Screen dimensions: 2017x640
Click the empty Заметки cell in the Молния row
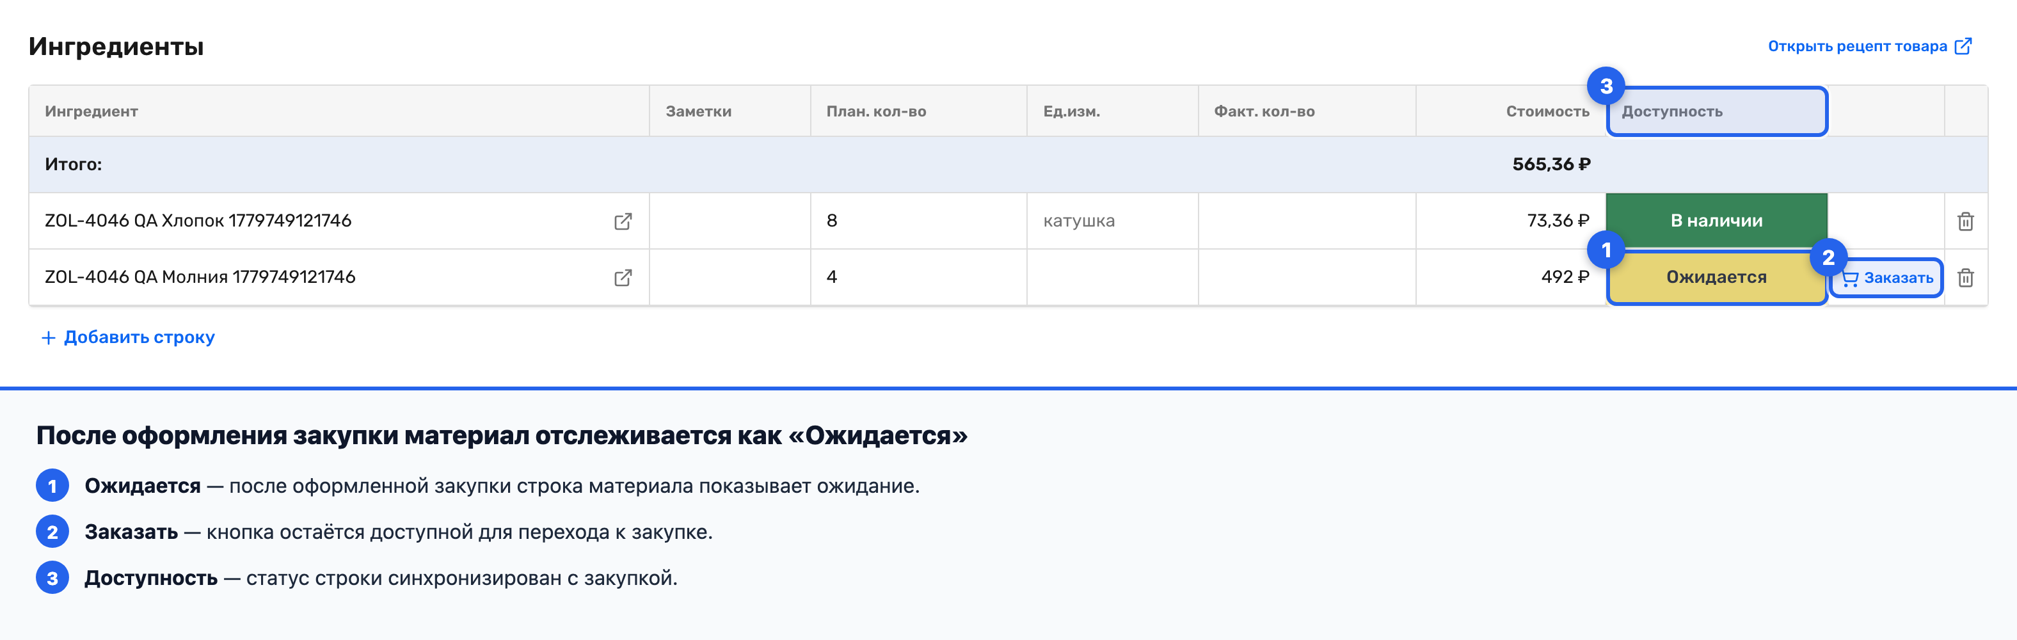tap(729, 277)
